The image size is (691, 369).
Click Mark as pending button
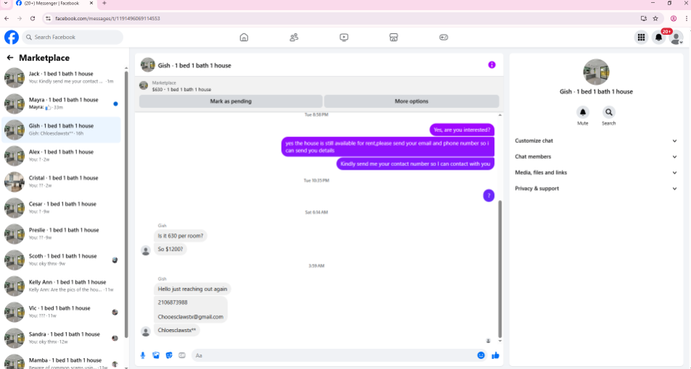[231, 101]
